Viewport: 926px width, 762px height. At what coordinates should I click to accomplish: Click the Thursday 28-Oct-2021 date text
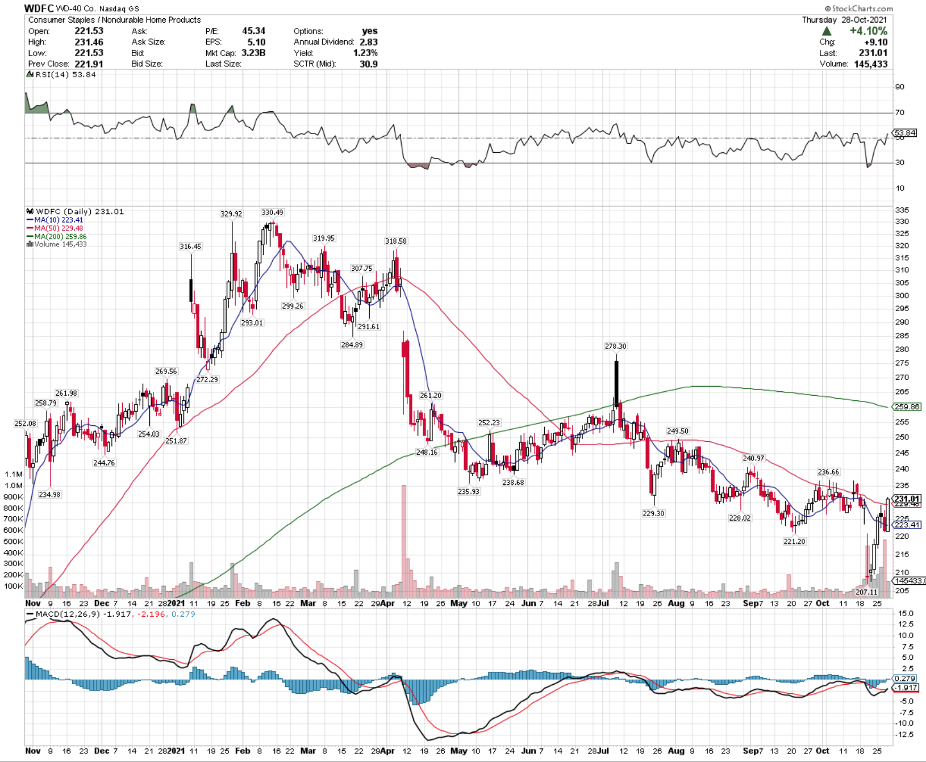(844, 20)
